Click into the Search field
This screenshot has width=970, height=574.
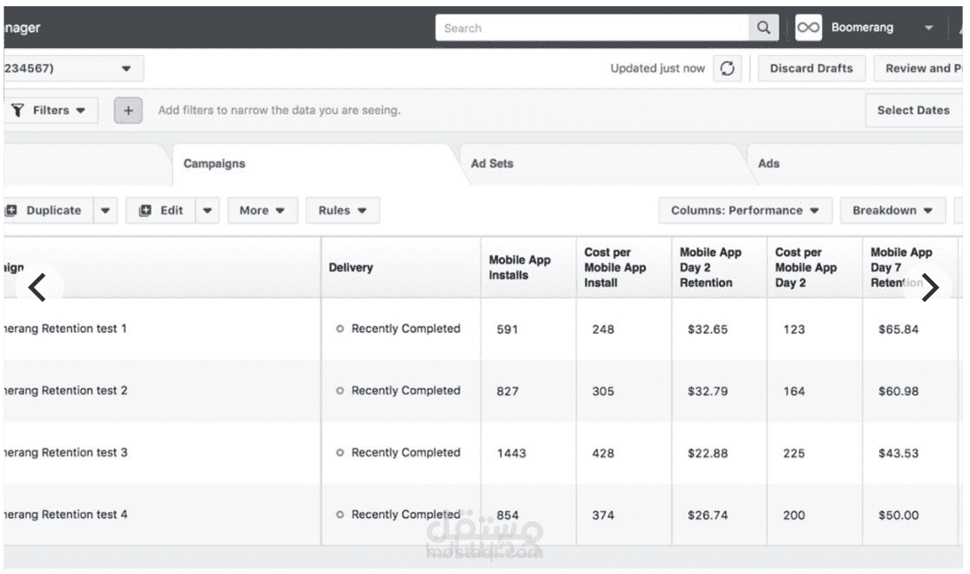[592, 28]
